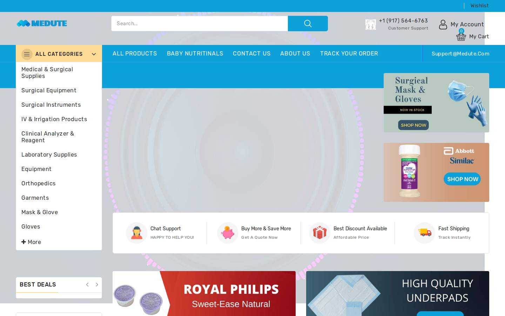Click the Chat Support agent icon
The image size is (505, 316).
tap(136, 233)
